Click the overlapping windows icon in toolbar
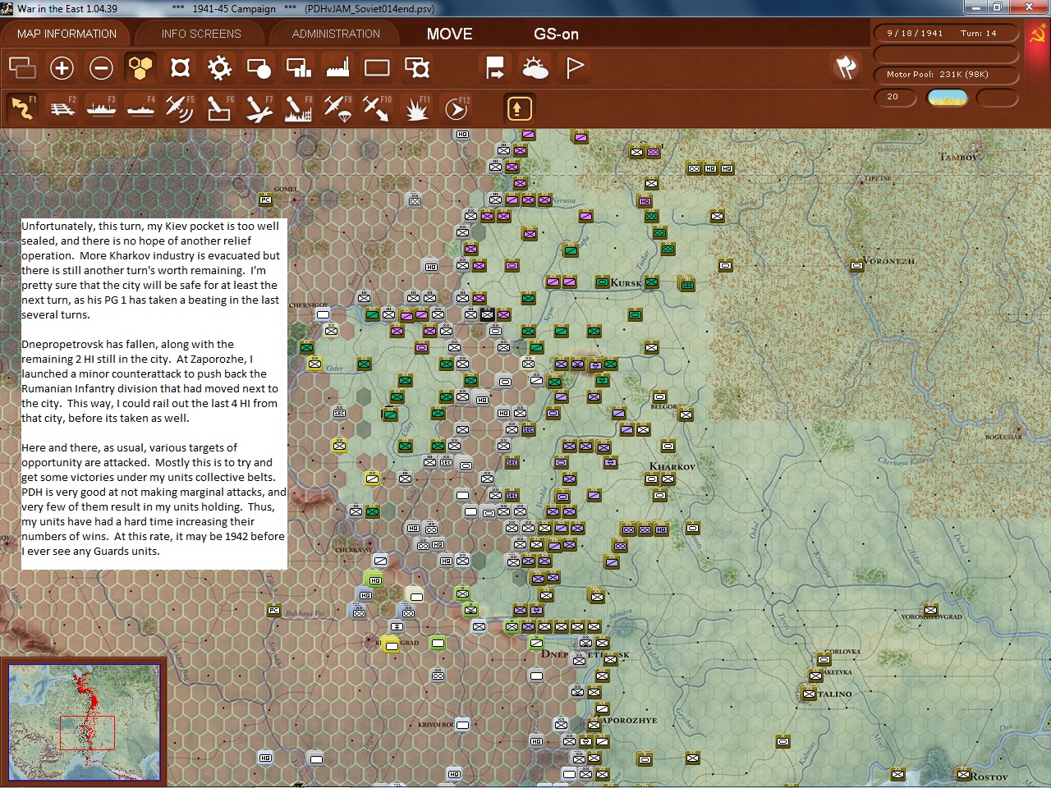 pyautogui.click(x=22, y=67)
